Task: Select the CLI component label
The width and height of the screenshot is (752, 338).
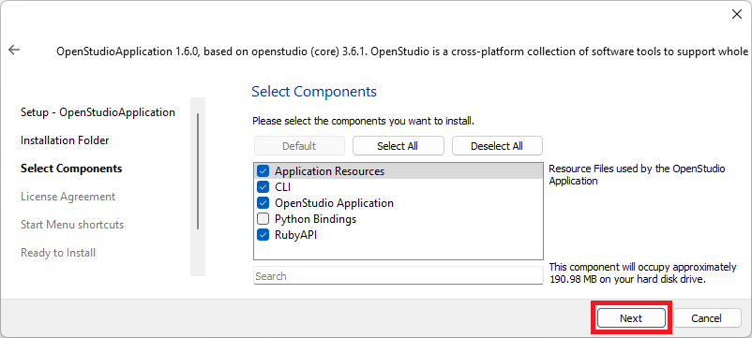Action: 282,186
